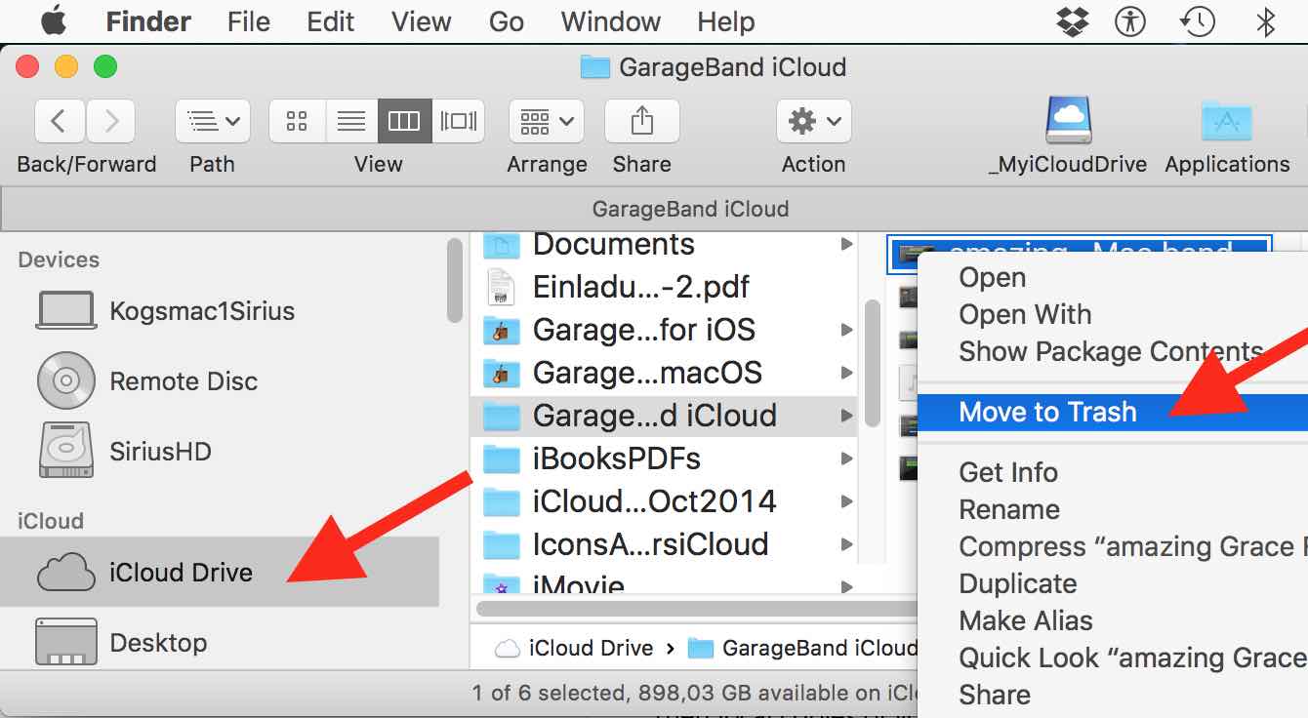Open the Accessibility menu bar icon

click(x=1131, y=21)
